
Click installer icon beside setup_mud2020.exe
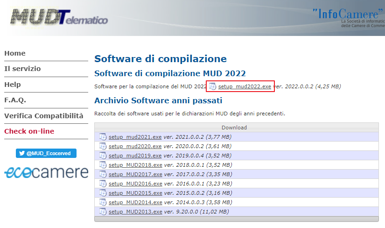(x=103, y=146)
